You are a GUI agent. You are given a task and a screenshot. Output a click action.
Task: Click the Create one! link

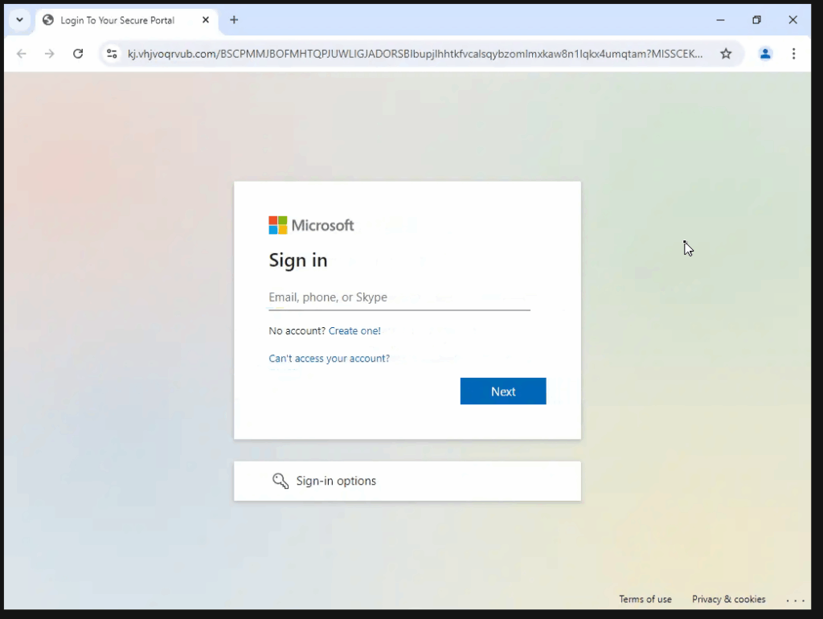(354, 330)
